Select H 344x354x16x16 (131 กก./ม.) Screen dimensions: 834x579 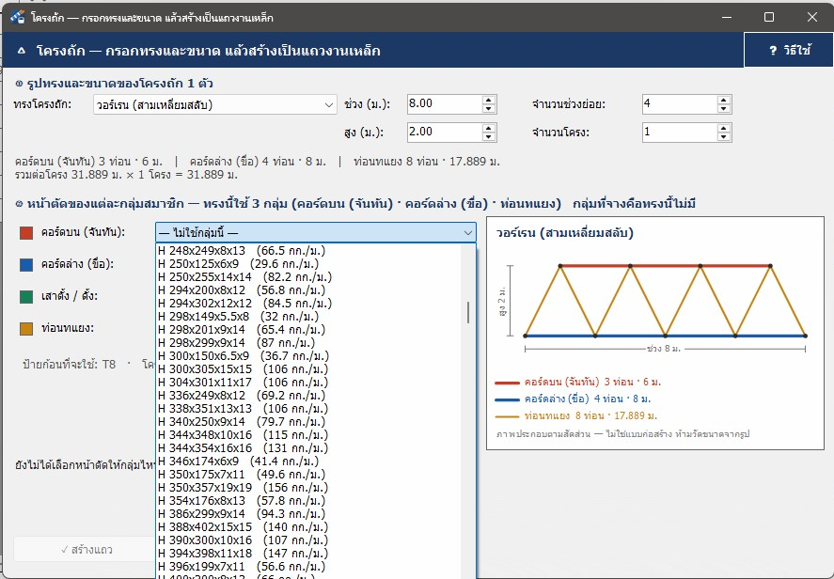pyautogui.click(x=308, y=448)
